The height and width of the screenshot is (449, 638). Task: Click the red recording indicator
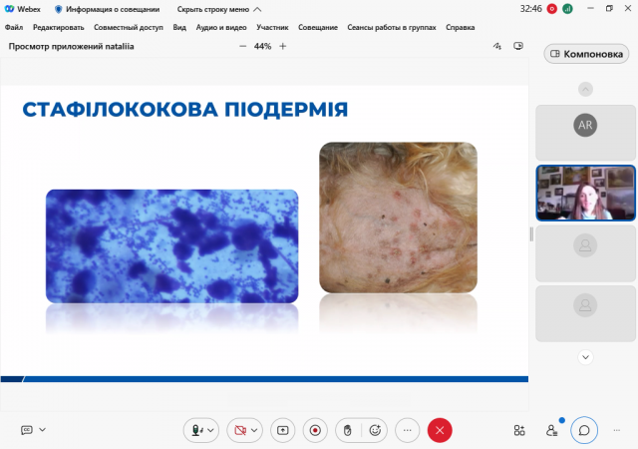click(x=551, y=9)
